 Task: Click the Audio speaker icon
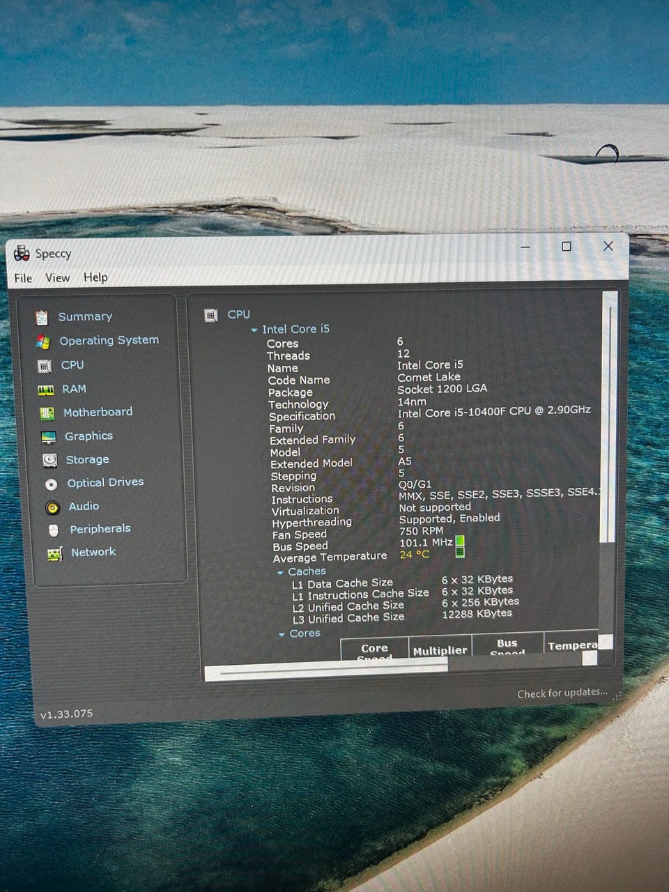tap(52, 507)
